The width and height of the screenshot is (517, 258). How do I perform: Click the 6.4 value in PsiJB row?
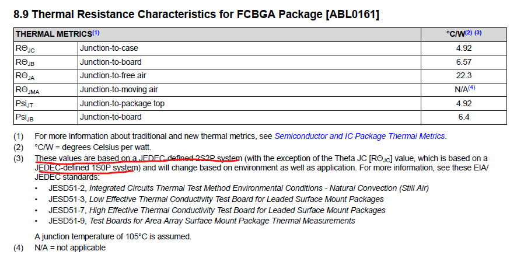(x=463, y=117)
